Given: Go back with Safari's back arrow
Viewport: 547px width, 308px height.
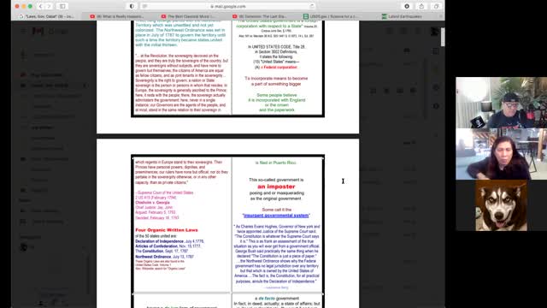Looking at the screenshot, I should 40,6.
